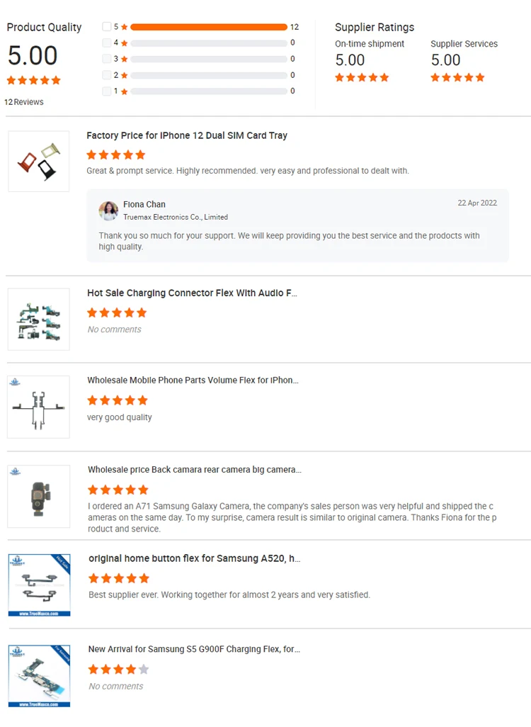Viewport: 531px width, 727px height.
Task: Click the 12 Reviews count text
Action: pyautogui.click(x=24, y=102)
